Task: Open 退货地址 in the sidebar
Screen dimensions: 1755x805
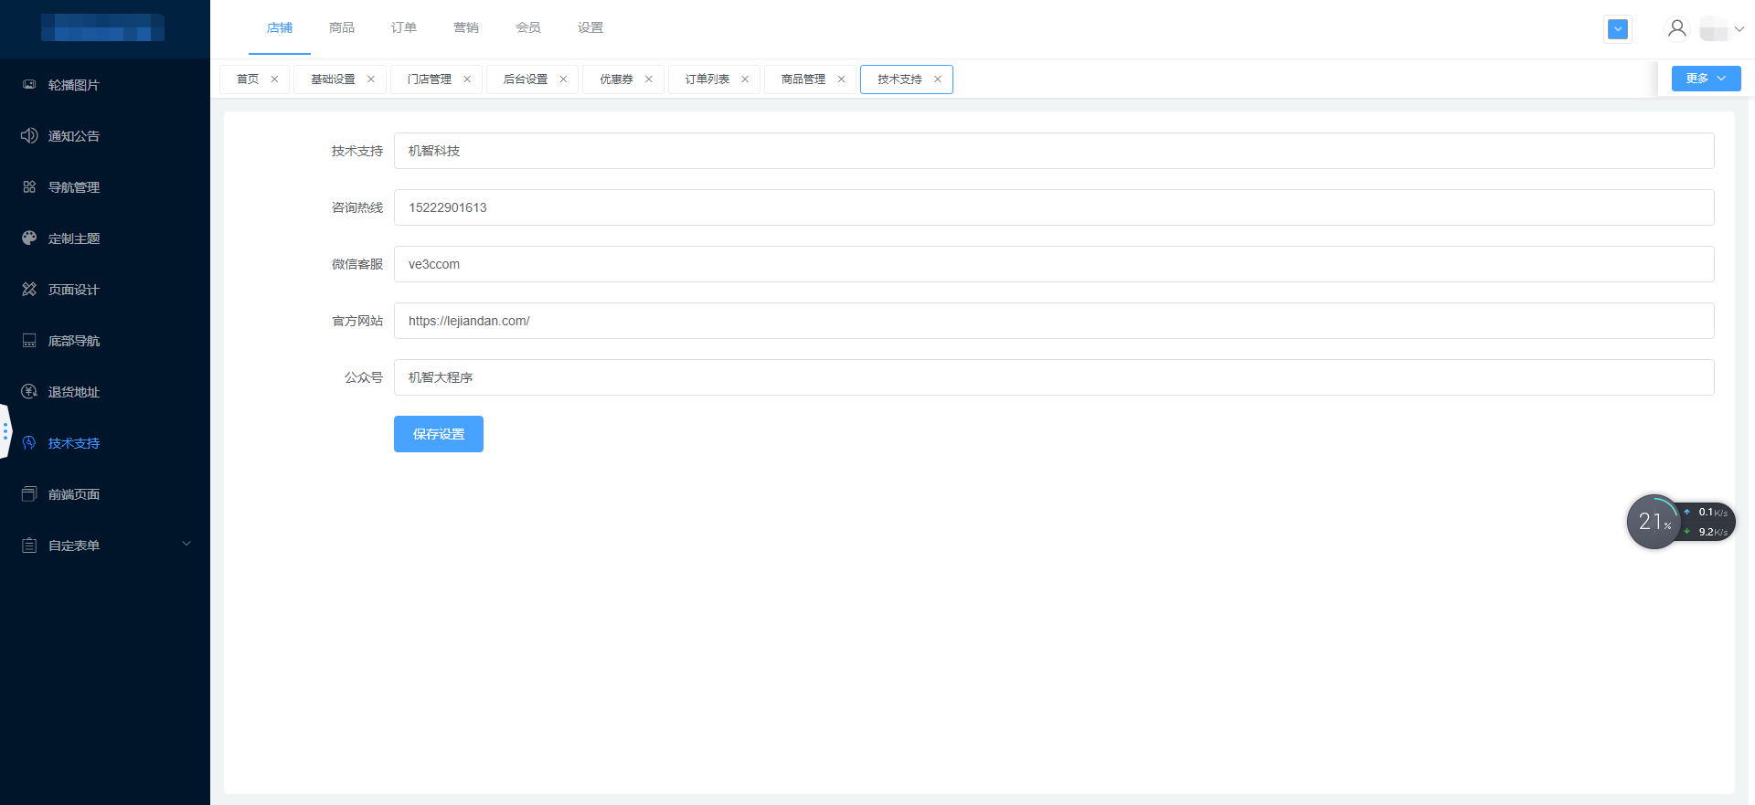Action: click(x=105, y=392)
